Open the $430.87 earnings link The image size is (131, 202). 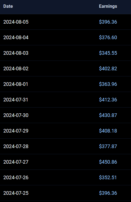(108, 115)
